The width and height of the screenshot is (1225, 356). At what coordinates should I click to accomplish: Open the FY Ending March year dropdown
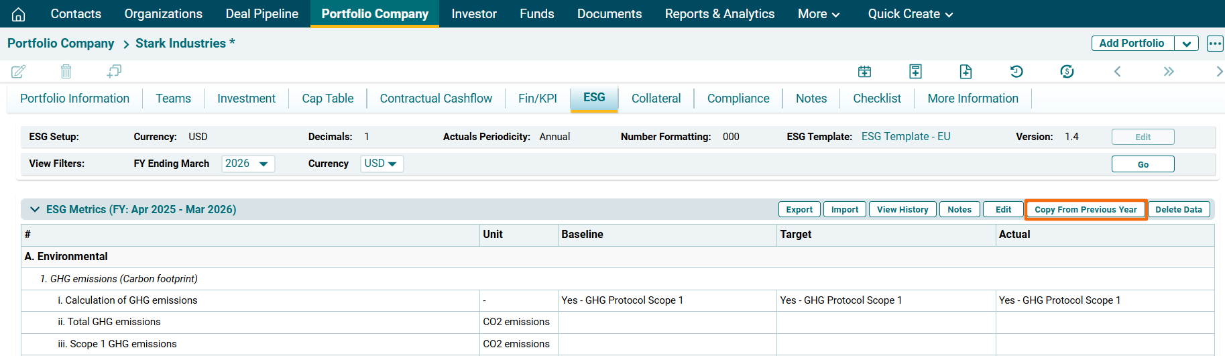[x=247, y=164]
